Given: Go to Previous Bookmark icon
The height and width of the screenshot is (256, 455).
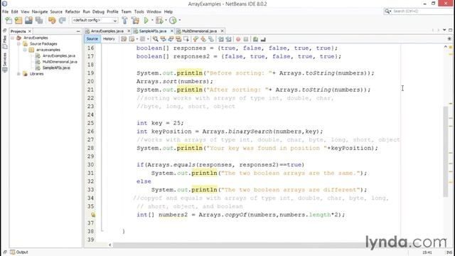Looking at the screenshot, I should (196, 39).
